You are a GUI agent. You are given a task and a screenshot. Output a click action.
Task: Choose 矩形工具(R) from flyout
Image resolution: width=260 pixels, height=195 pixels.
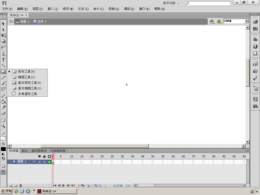27,72
